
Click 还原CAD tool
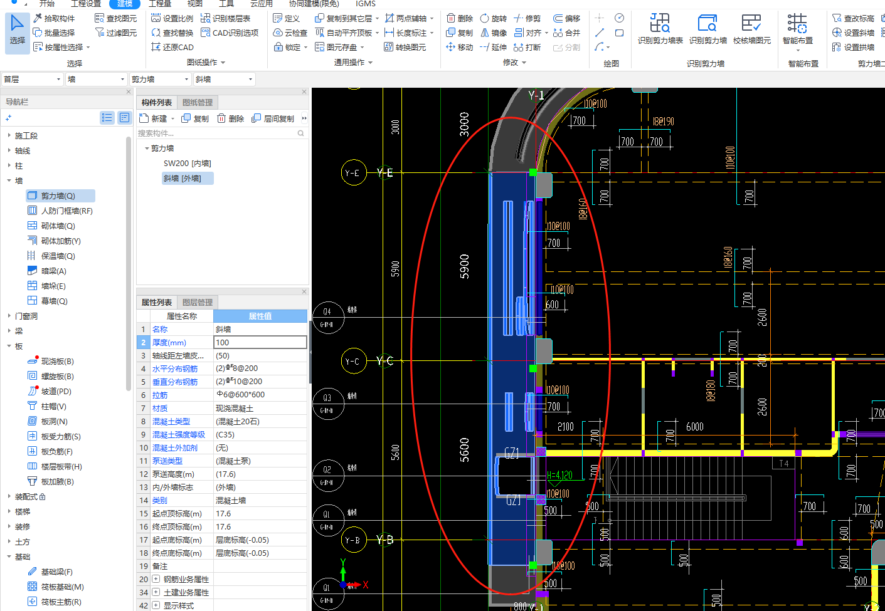pyautogui.click(x=172, y=47)
